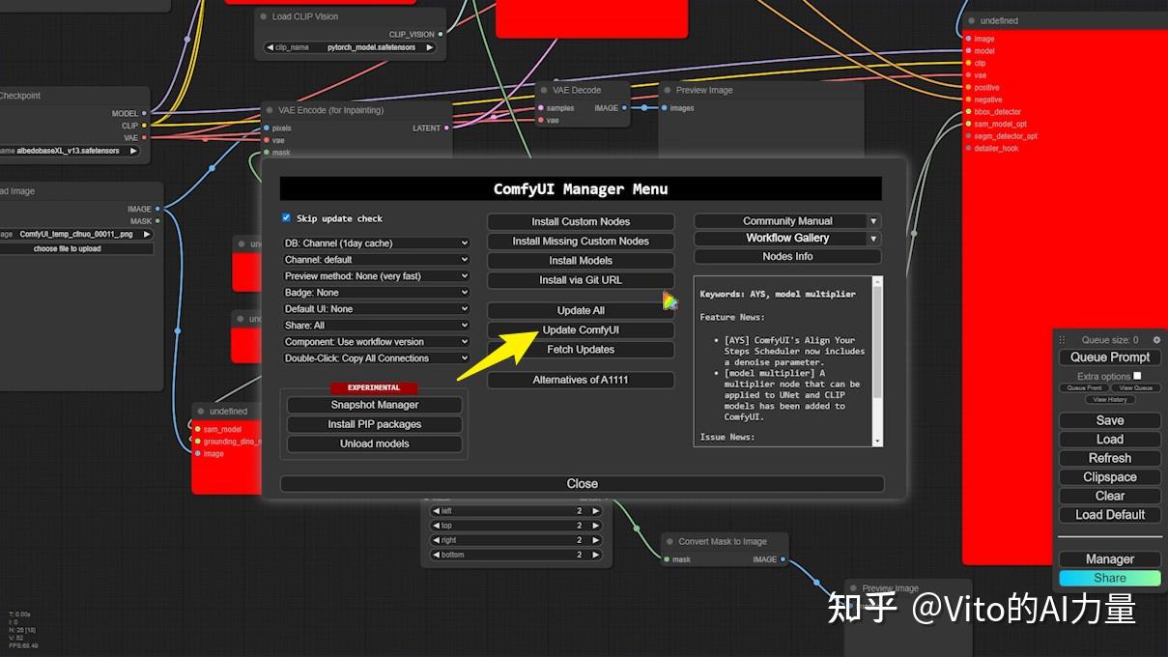1168x657 pixels.
Task: Open the Community Manual dropdown
Action: [x=787, y=220]
